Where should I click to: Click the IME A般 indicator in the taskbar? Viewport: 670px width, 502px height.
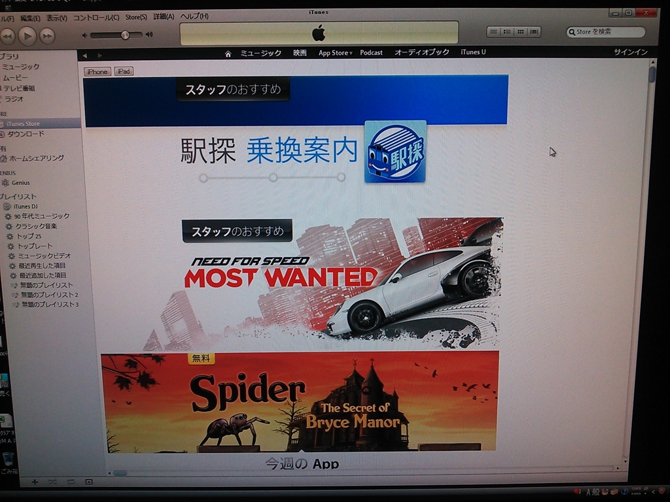click(593, 492)
